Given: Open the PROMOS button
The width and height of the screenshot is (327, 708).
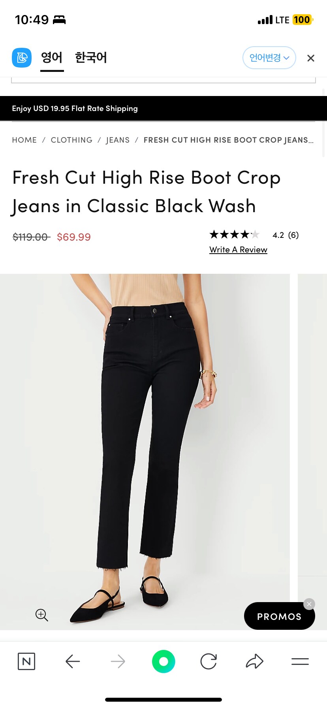Looking at the screenshot, I should tap(279, 616).
